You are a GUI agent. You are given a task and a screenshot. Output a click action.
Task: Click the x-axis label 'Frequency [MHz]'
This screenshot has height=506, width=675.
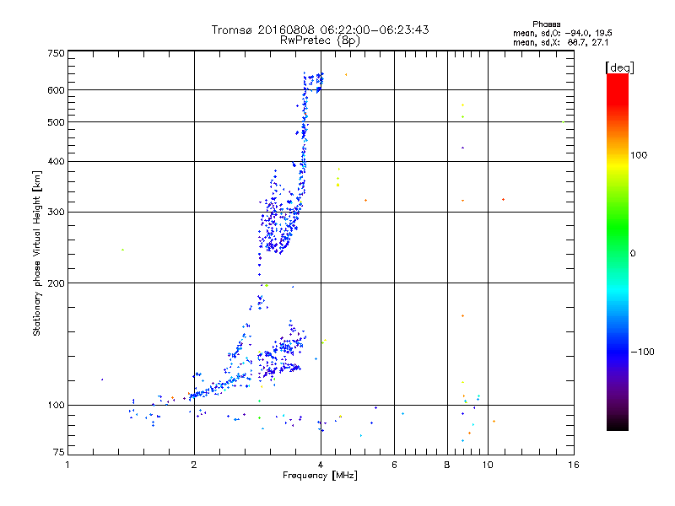click(320, 476)
